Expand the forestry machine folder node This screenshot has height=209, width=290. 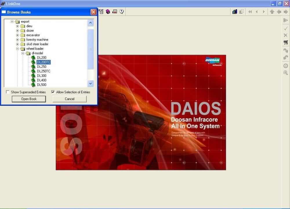click(x=17, y=40)
